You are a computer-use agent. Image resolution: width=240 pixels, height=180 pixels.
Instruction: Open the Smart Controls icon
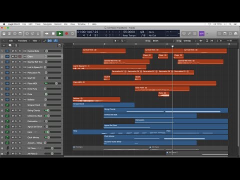(x=27, y=33)
